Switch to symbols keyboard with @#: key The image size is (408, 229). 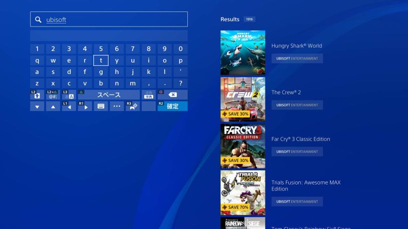pyautogui.click(x=53, y=95)
